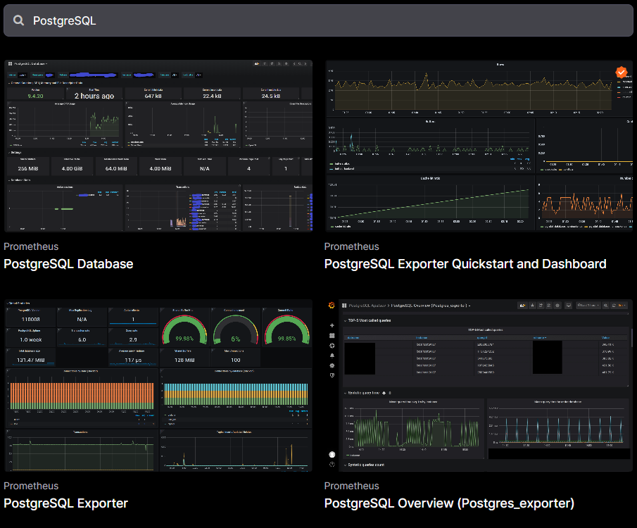Open the PostgreSQL Database dashboard title link
The image size is (637, 528).
(68, 264)
